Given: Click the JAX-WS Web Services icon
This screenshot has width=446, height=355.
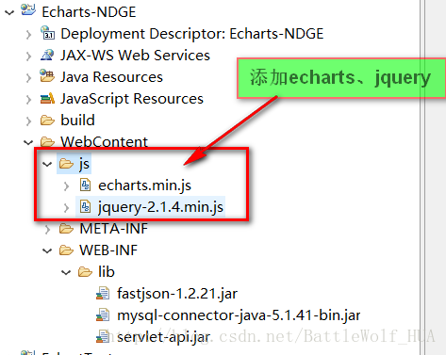Looking at the screenshot, I should pos(47,55).
